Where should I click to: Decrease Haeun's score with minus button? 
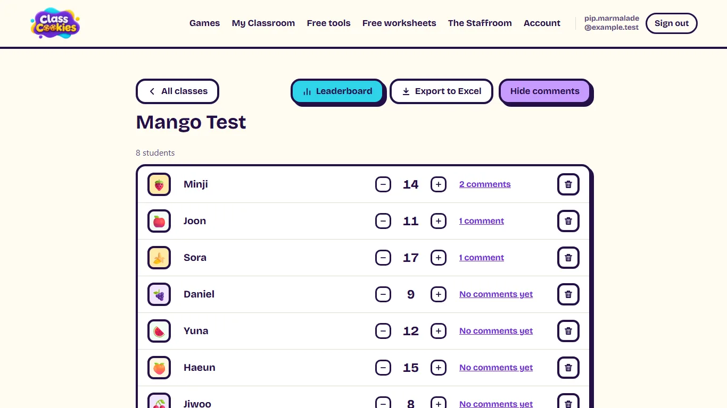coord(383,368)
